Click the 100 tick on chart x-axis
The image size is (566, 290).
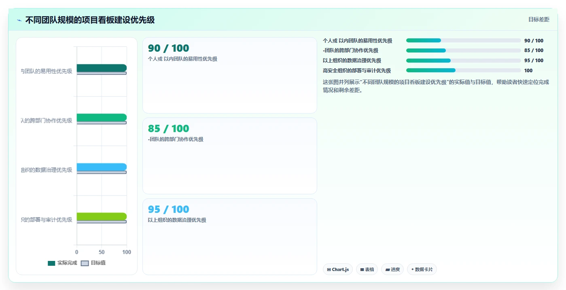tap(127, 252)
